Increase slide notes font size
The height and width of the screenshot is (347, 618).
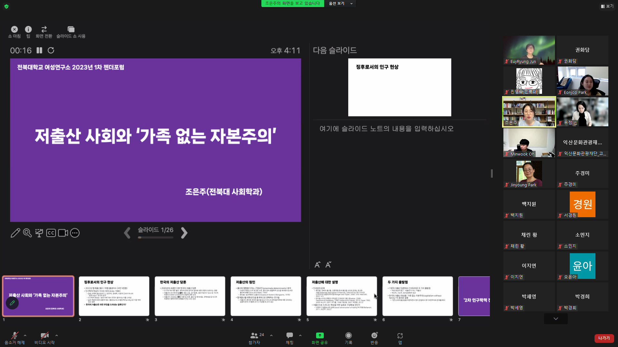[317, 264]
